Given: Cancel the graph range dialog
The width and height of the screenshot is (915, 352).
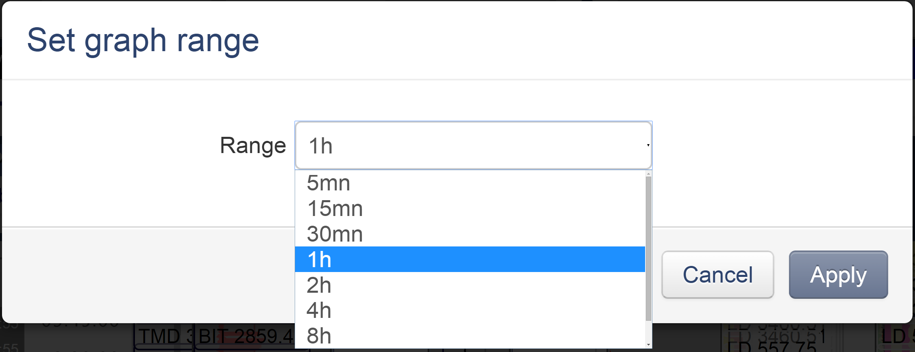Looking at the screenshot, I should click(x=718, y=275).
